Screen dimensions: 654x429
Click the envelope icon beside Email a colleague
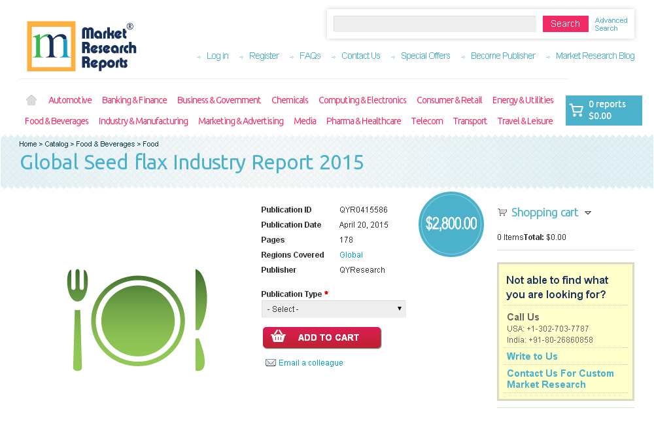271,362
